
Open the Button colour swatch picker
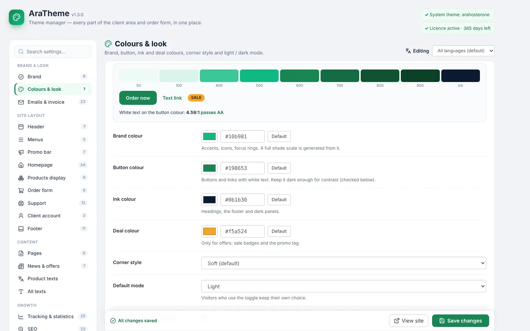pos(209,168)
